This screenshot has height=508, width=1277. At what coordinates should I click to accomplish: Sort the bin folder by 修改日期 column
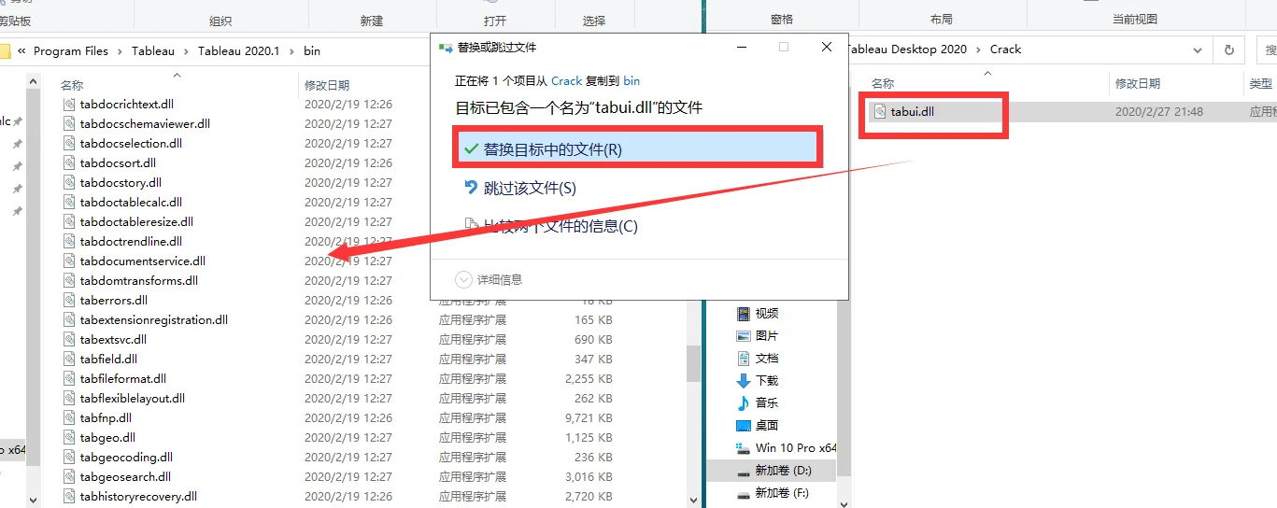pyautogui.click(x=327, y=85)
